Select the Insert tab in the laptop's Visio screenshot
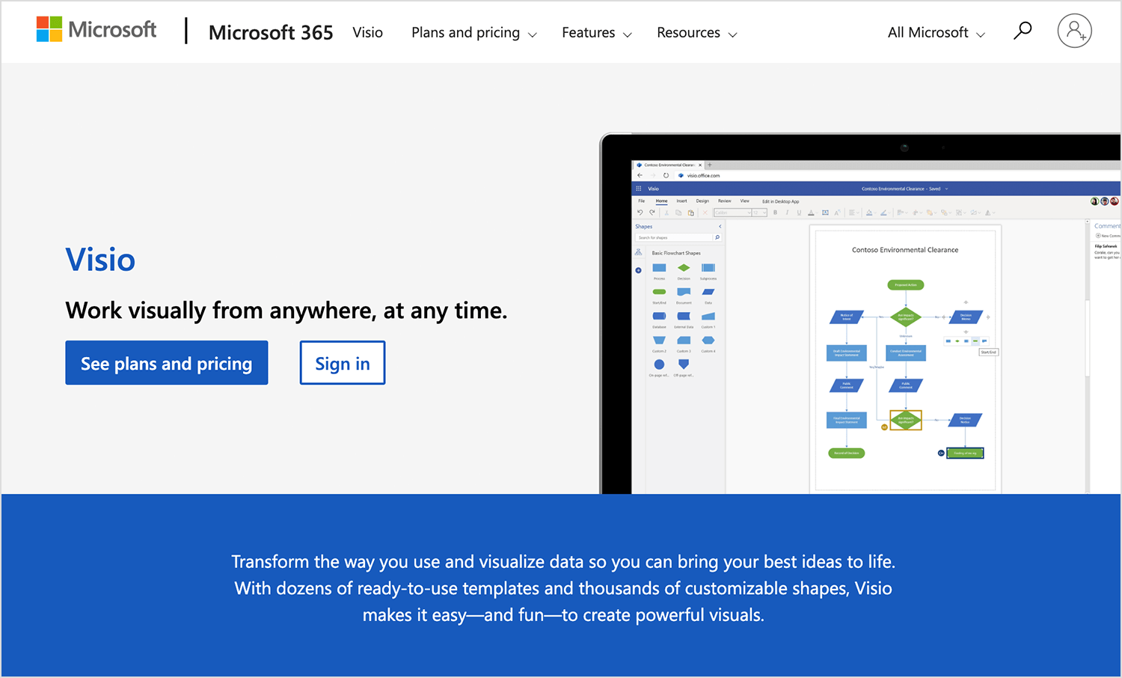 (681, 201)
